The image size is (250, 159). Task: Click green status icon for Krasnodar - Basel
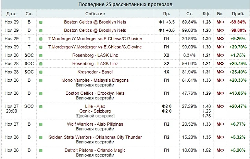41,72
